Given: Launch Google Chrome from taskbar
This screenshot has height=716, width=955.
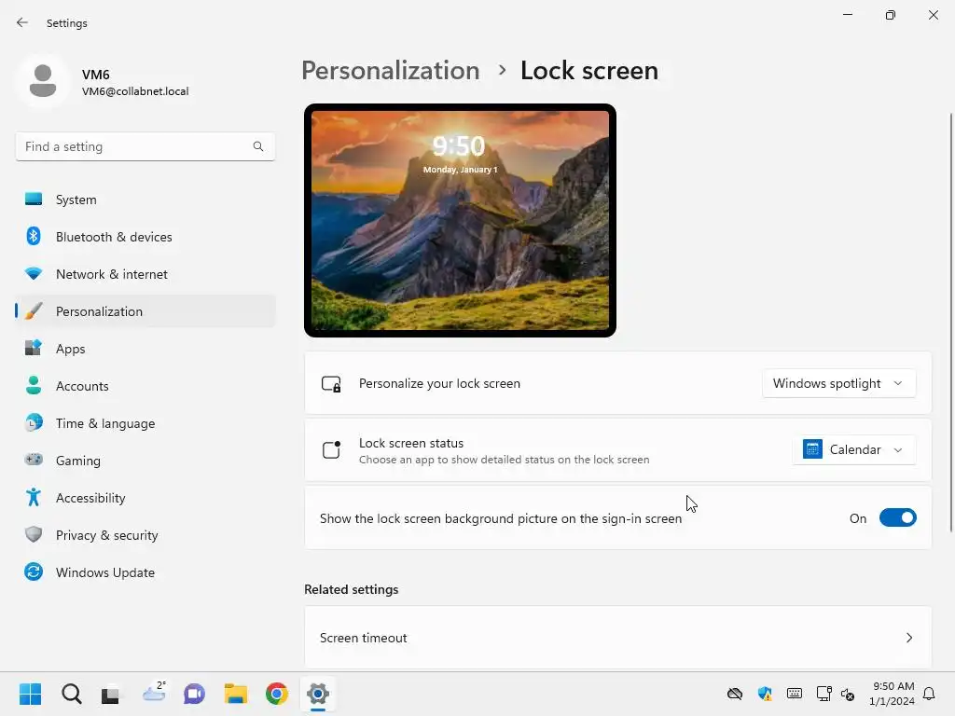Looking at the screenshot, I should click(x=276, y=694).
